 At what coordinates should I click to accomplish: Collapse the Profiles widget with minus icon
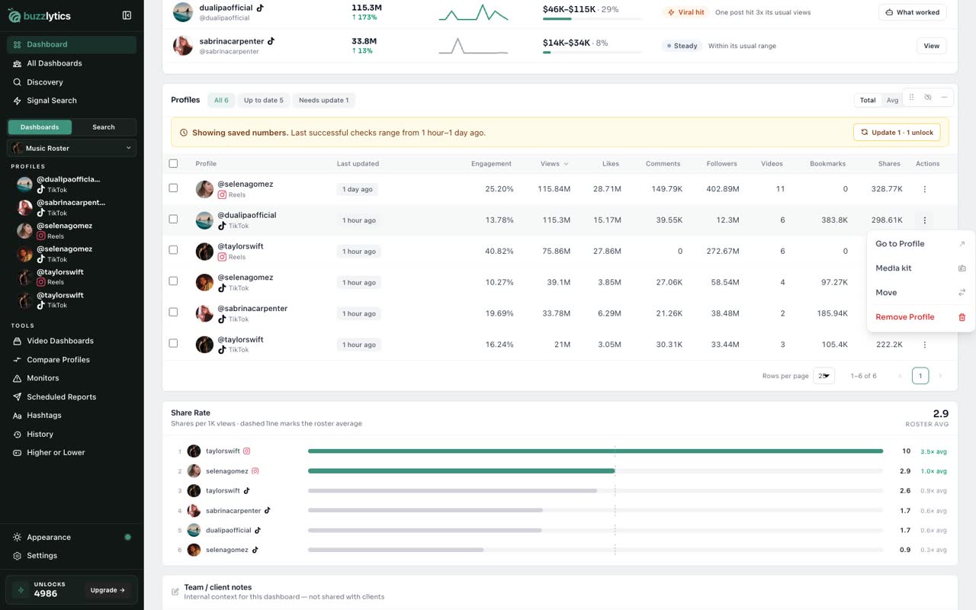[x=945, y=98]
